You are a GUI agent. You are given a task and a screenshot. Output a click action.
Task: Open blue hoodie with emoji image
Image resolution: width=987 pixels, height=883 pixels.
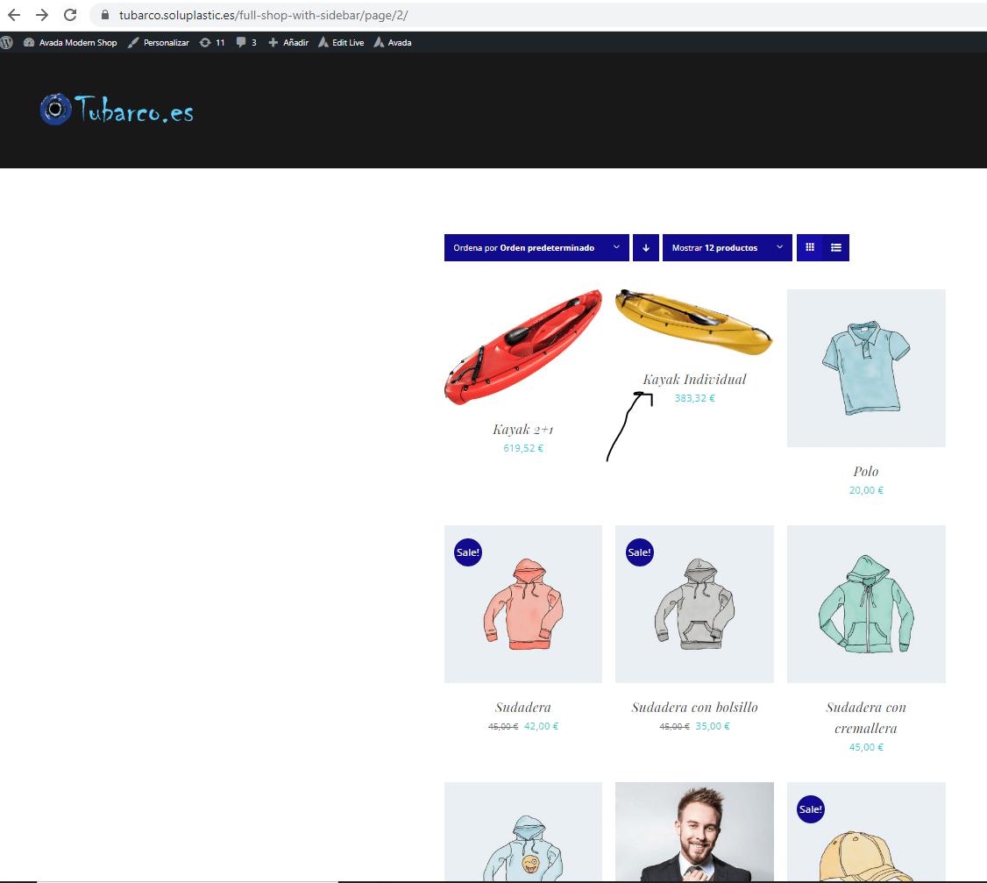(523, 831)
